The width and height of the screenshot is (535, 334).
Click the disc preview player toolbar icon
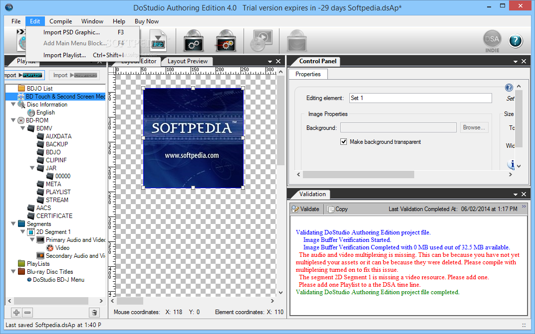261,41
